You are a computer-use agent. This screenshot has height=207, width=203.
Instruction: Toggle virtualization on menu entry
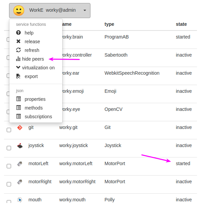(x=38, y=68)
